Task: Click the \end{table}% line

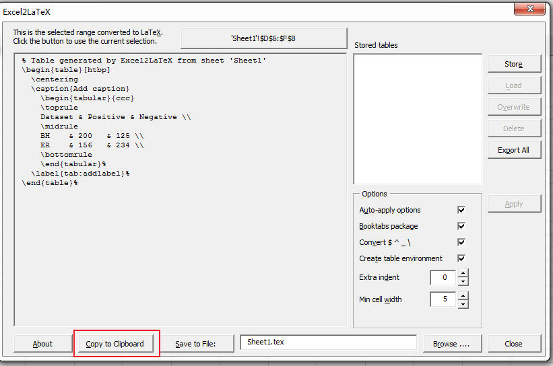Action: coord(50,183)
